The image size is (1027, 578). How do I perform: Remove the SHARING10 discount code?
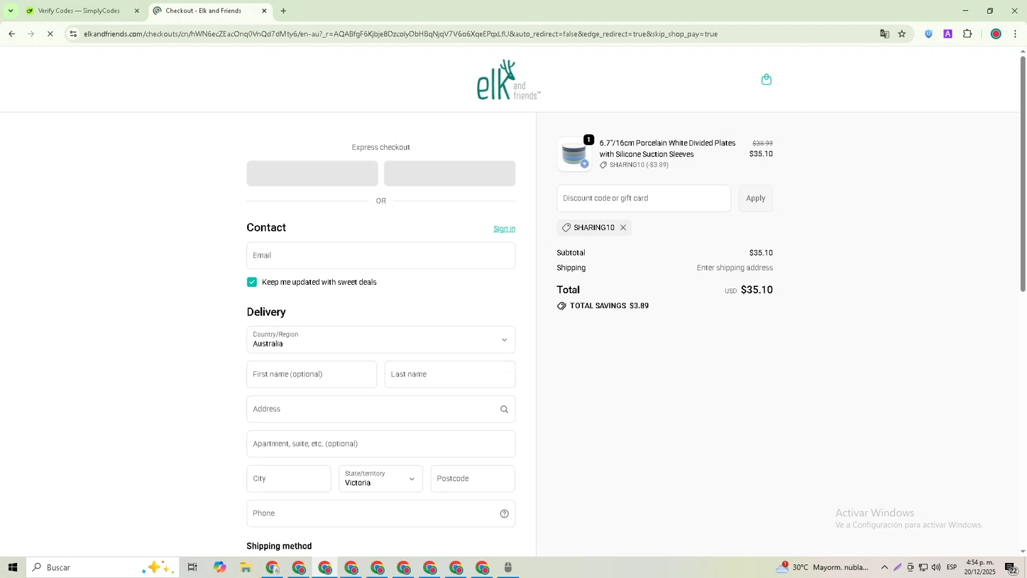(623, 227)
